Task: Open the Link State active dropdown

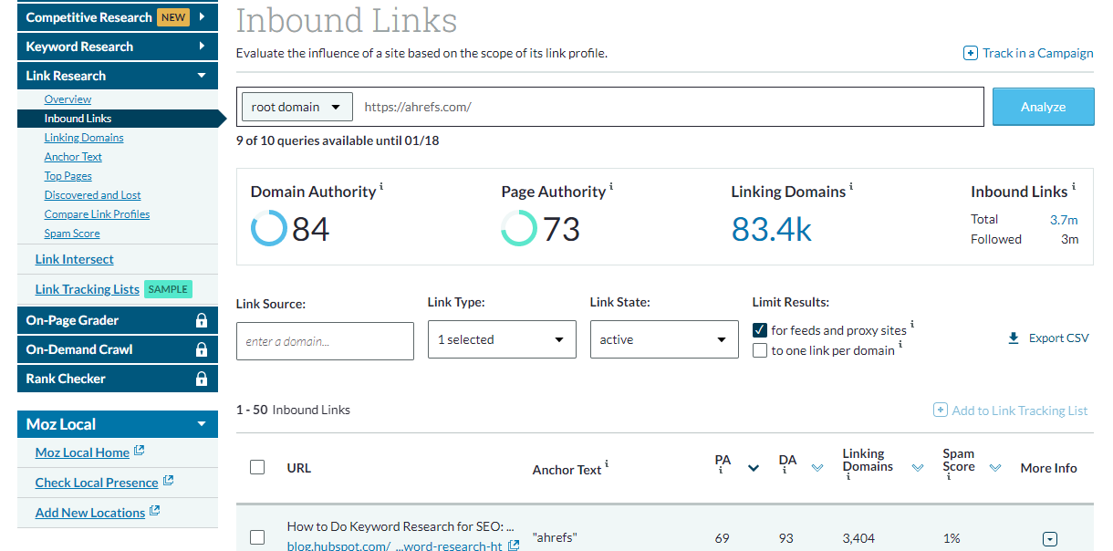Action: [664, 339]
